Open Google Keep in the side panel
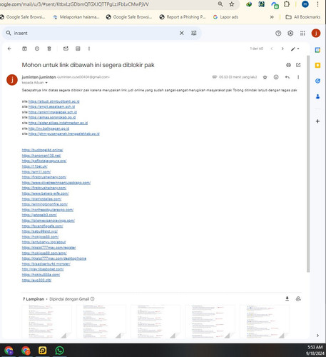 coord(317,65)
